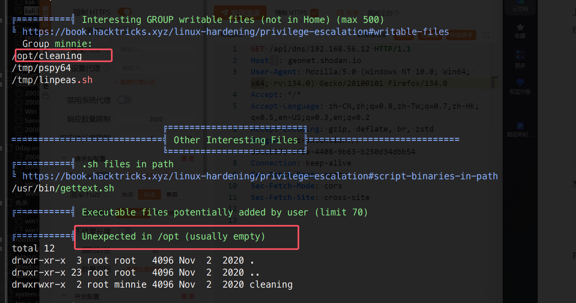Collapse the 并发配置 section arrow
The image size is (576, 303).
64,296
